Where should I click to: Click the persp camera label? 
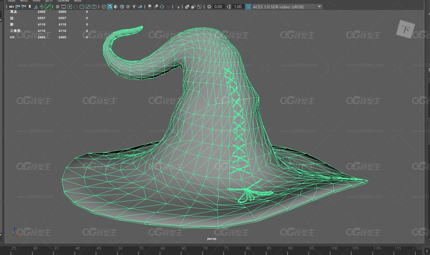[212, 238]
